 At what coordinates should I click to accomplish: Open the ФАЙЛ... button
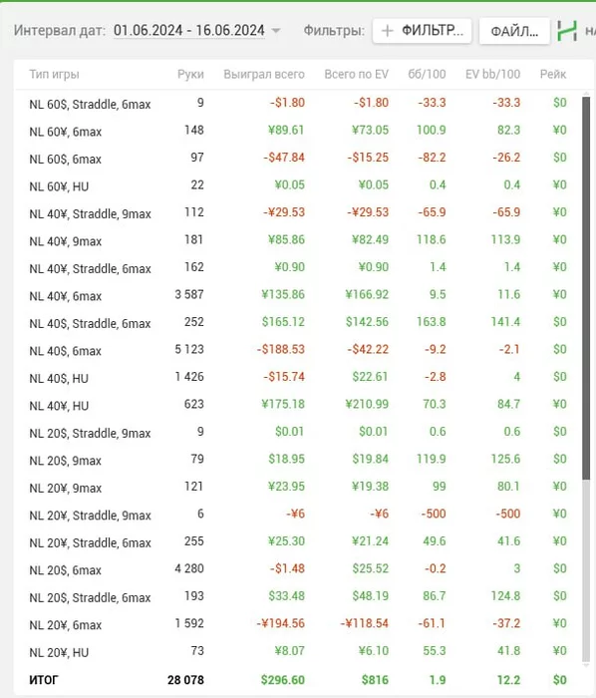click(x=514, y=31)
